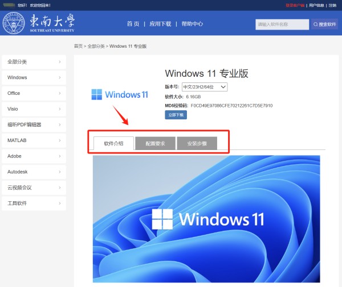Viewport: 342px width, 287px height.
Task: Select the 全部分类 sidebar category
Action: (34, 62)
